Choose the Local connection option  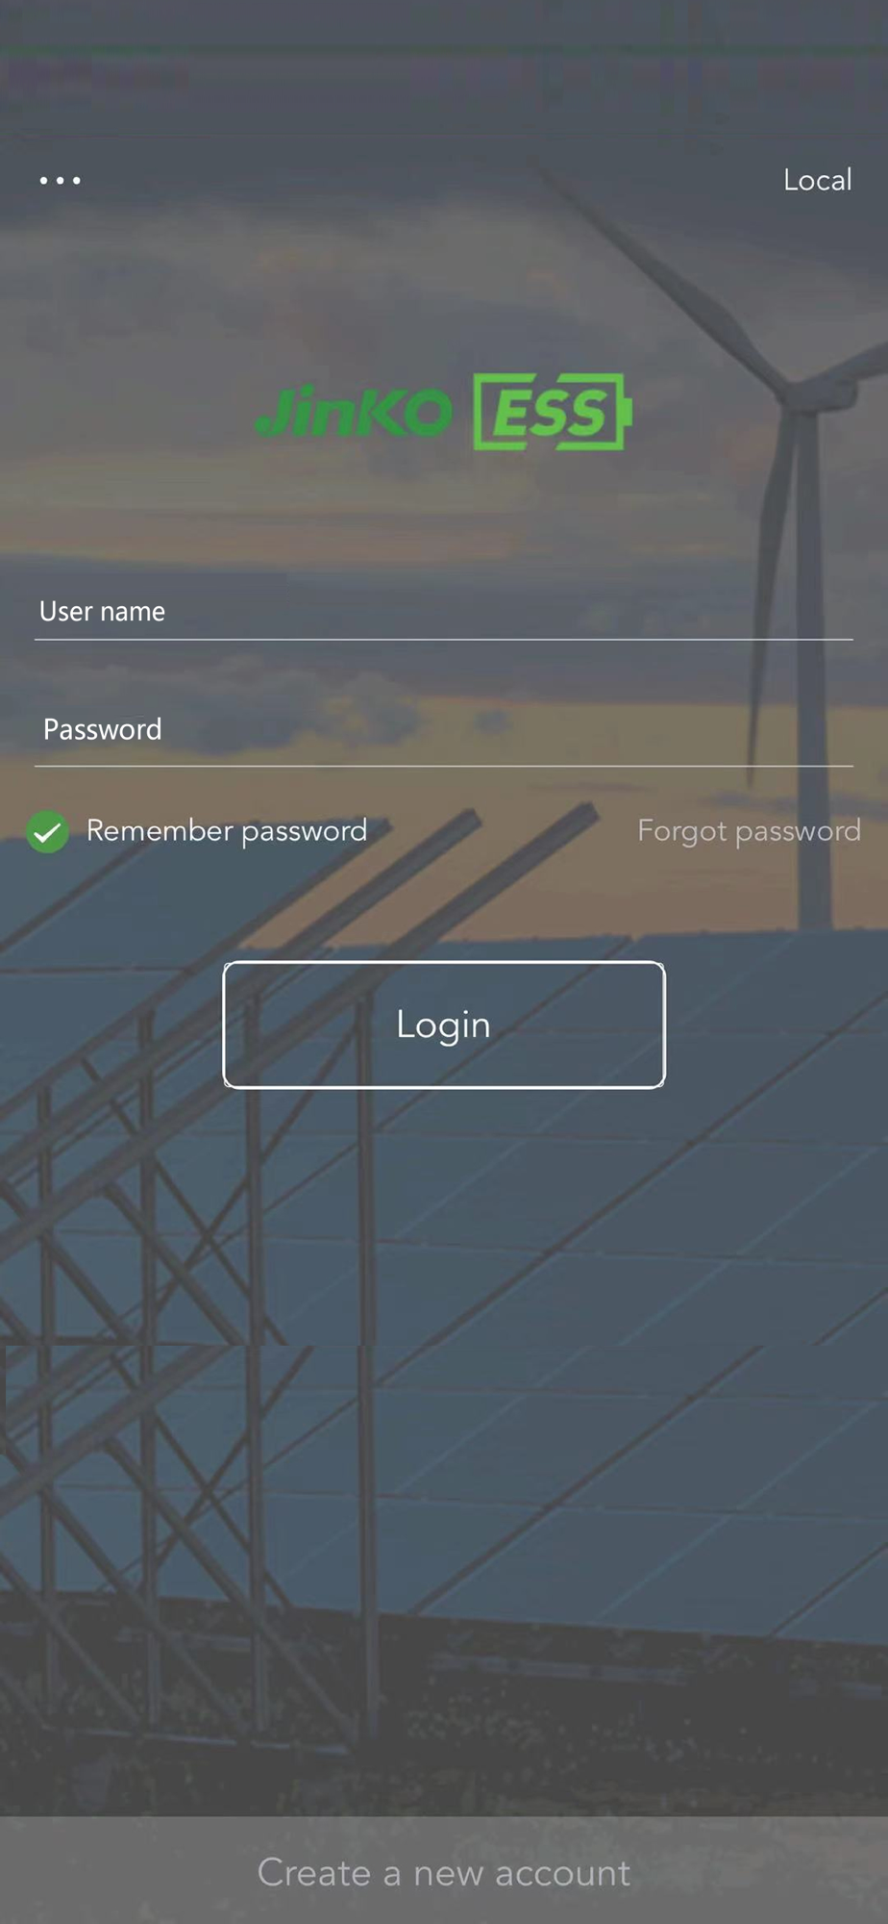point(817,180)
